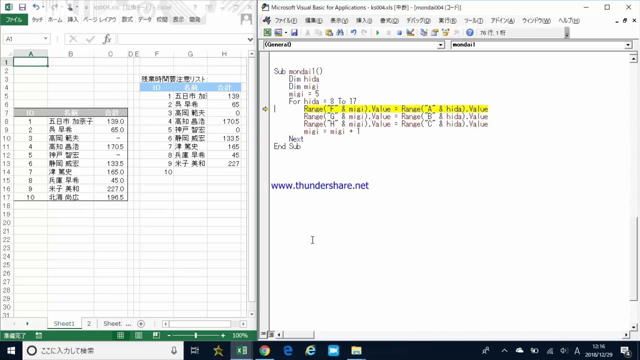Click the Reset (stop) icon in VBA toolbar
The image size is (640, 360).
(x=399, y=32)
